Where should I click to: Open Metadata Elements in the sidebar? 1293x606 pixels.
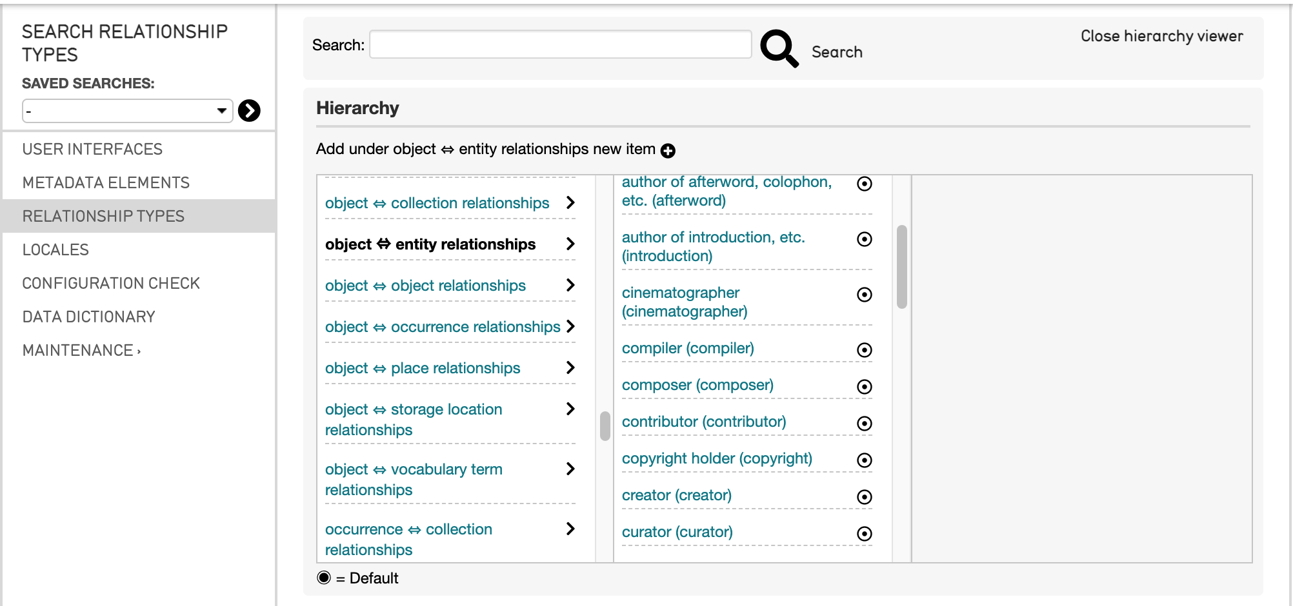coord(106,182)
